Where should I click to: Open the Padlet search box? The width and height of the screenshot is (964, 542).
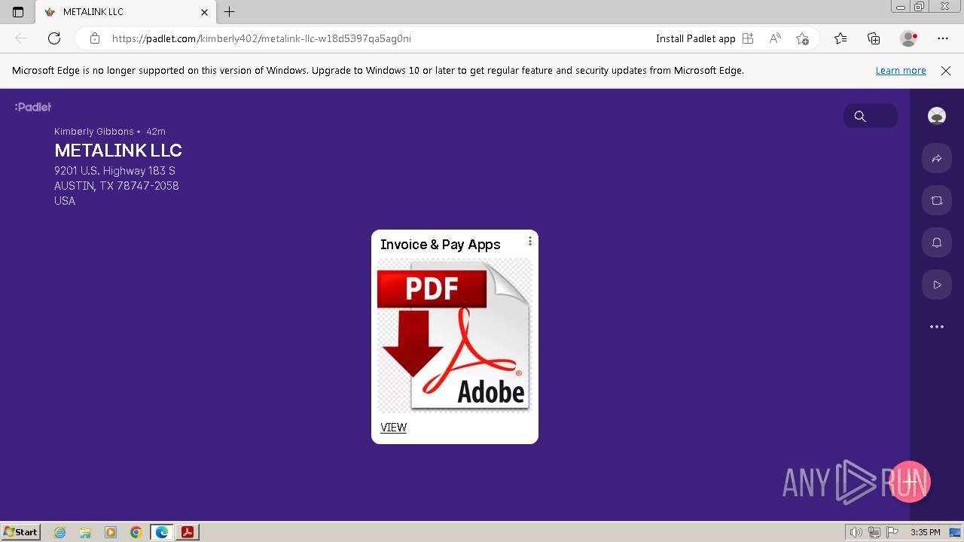tap(871, 116)
